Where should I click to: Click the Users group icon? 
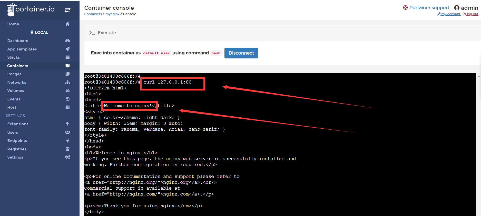pyautogui.click(x=67, y=132)
